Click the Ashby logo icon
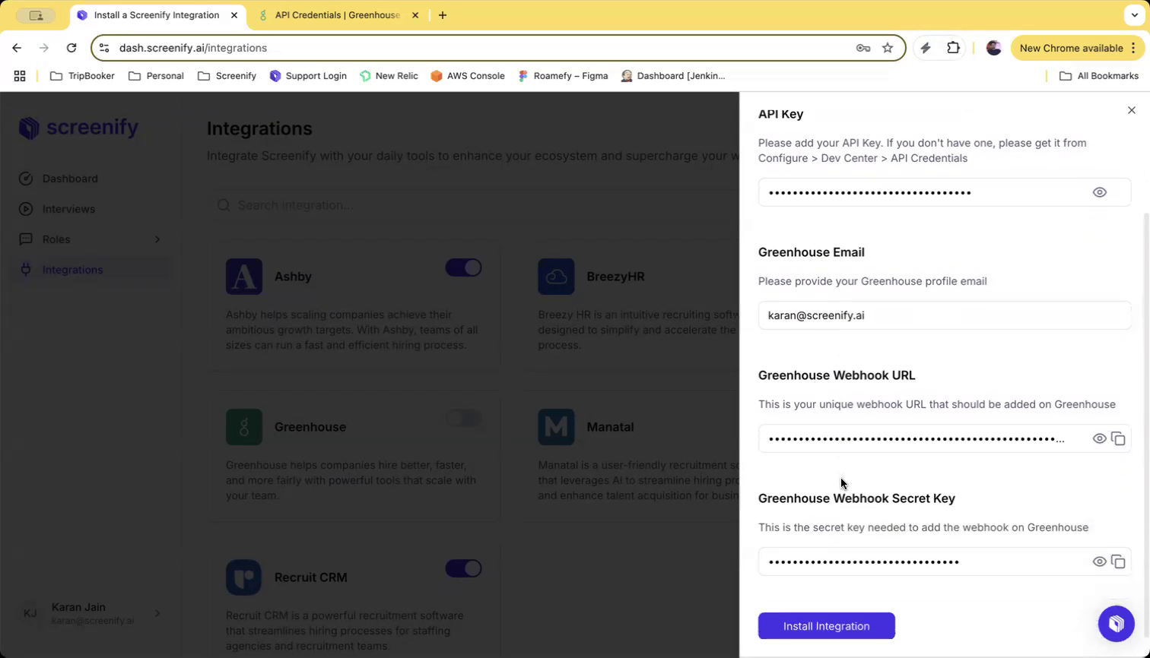Image resolution: width=1150 pixels, height=658 pixels. 244,277
